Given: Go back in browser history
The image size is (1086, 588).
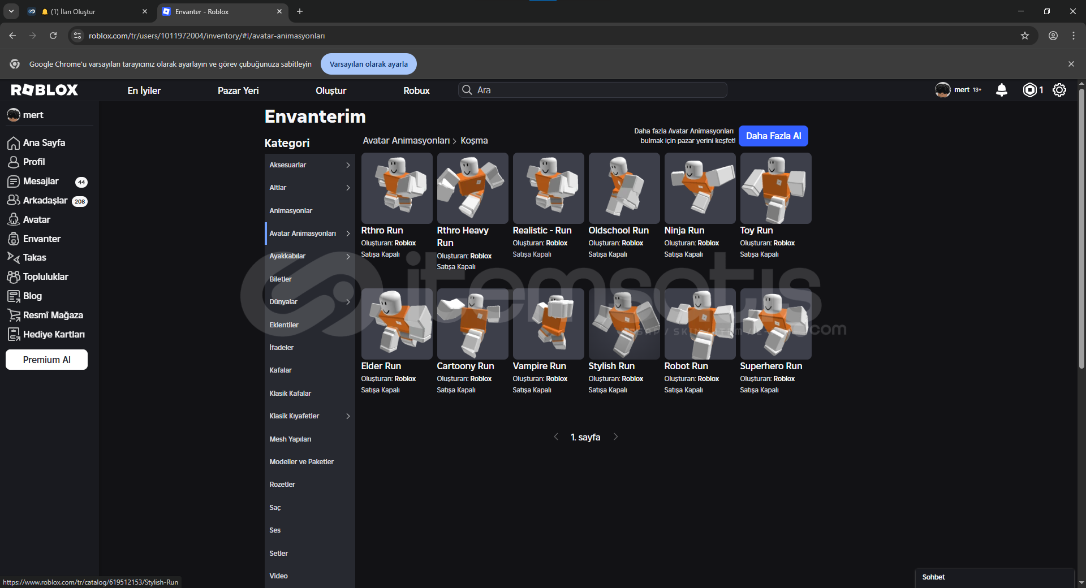Looking at the screenshot, I should coord(12,36).
